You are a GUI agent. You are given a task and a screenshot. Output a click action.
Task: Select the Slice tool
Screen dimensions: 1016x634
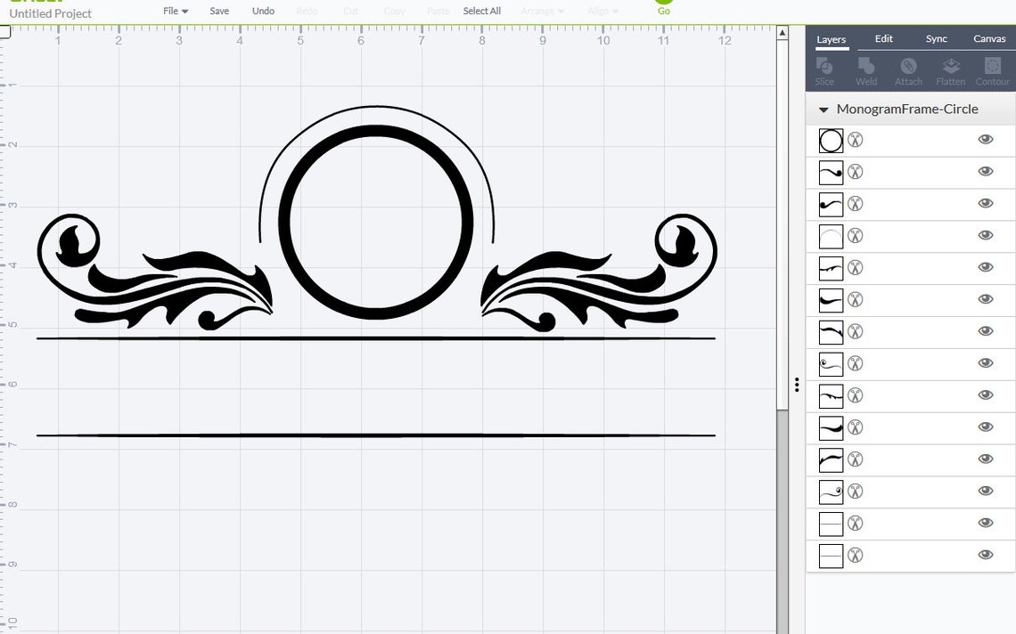824,71
